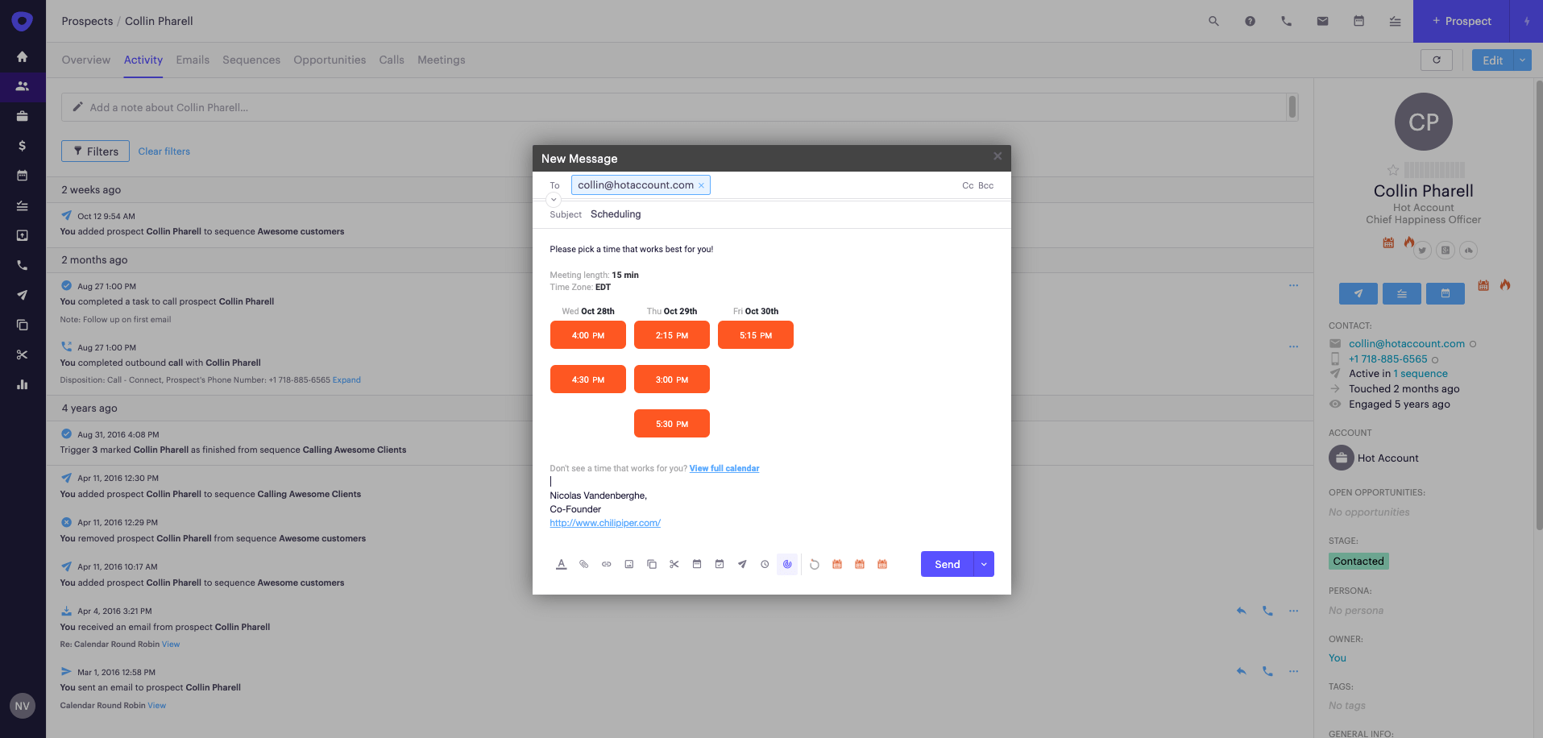Attach a file with the paperclip icon
Image resolution: width=1543 pixels, height=738 pixels.
pos(584,564)
